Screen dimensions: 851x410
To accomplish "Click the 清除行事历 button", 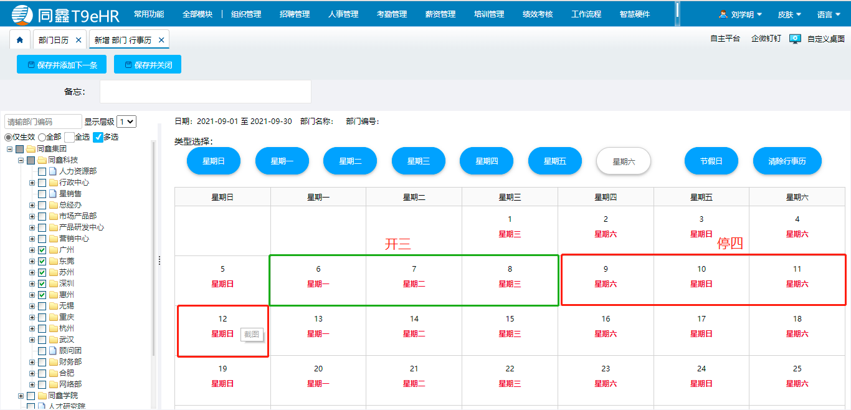I will [787, 160].
